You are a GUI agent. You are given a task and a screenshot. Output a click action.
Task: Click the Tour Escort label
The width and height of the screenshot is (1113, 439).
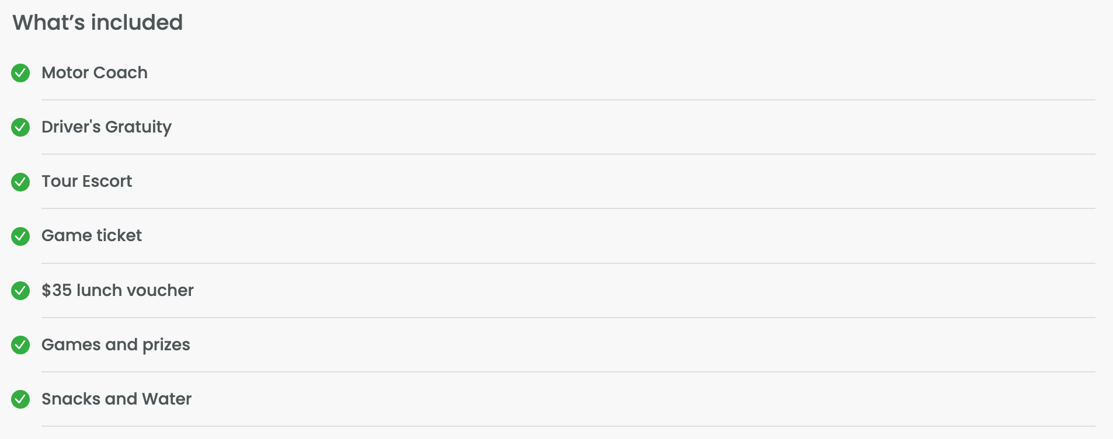pos(86,181)
